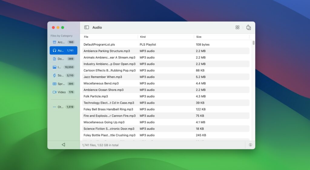310x170 pixels.
Task: Click the 122 KB size cell
Action: pyautogui.click(x=201, y=109)
